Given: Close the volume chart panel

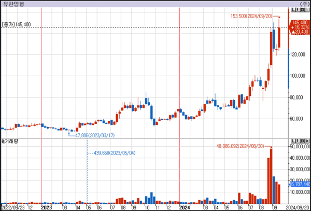Looking at the screenshot, I should pyautogui.click(x=307, y=141).
